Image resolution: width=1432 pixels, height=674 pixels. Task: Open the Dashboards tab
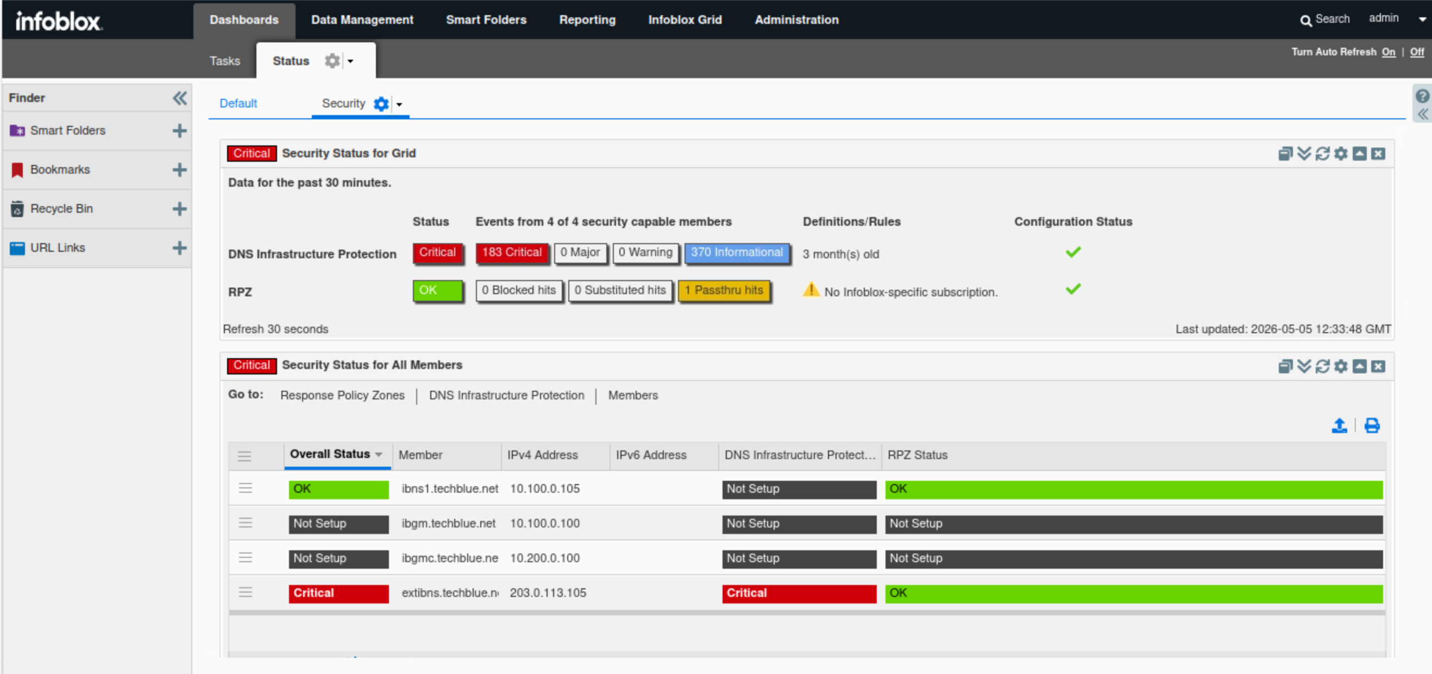click(244, 20)
